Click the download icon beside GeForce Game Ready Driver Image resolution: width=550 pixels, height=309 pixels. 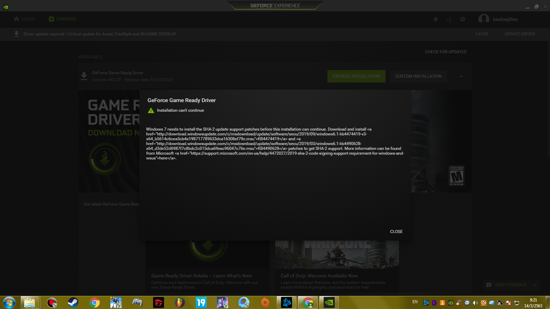point(84,76)
